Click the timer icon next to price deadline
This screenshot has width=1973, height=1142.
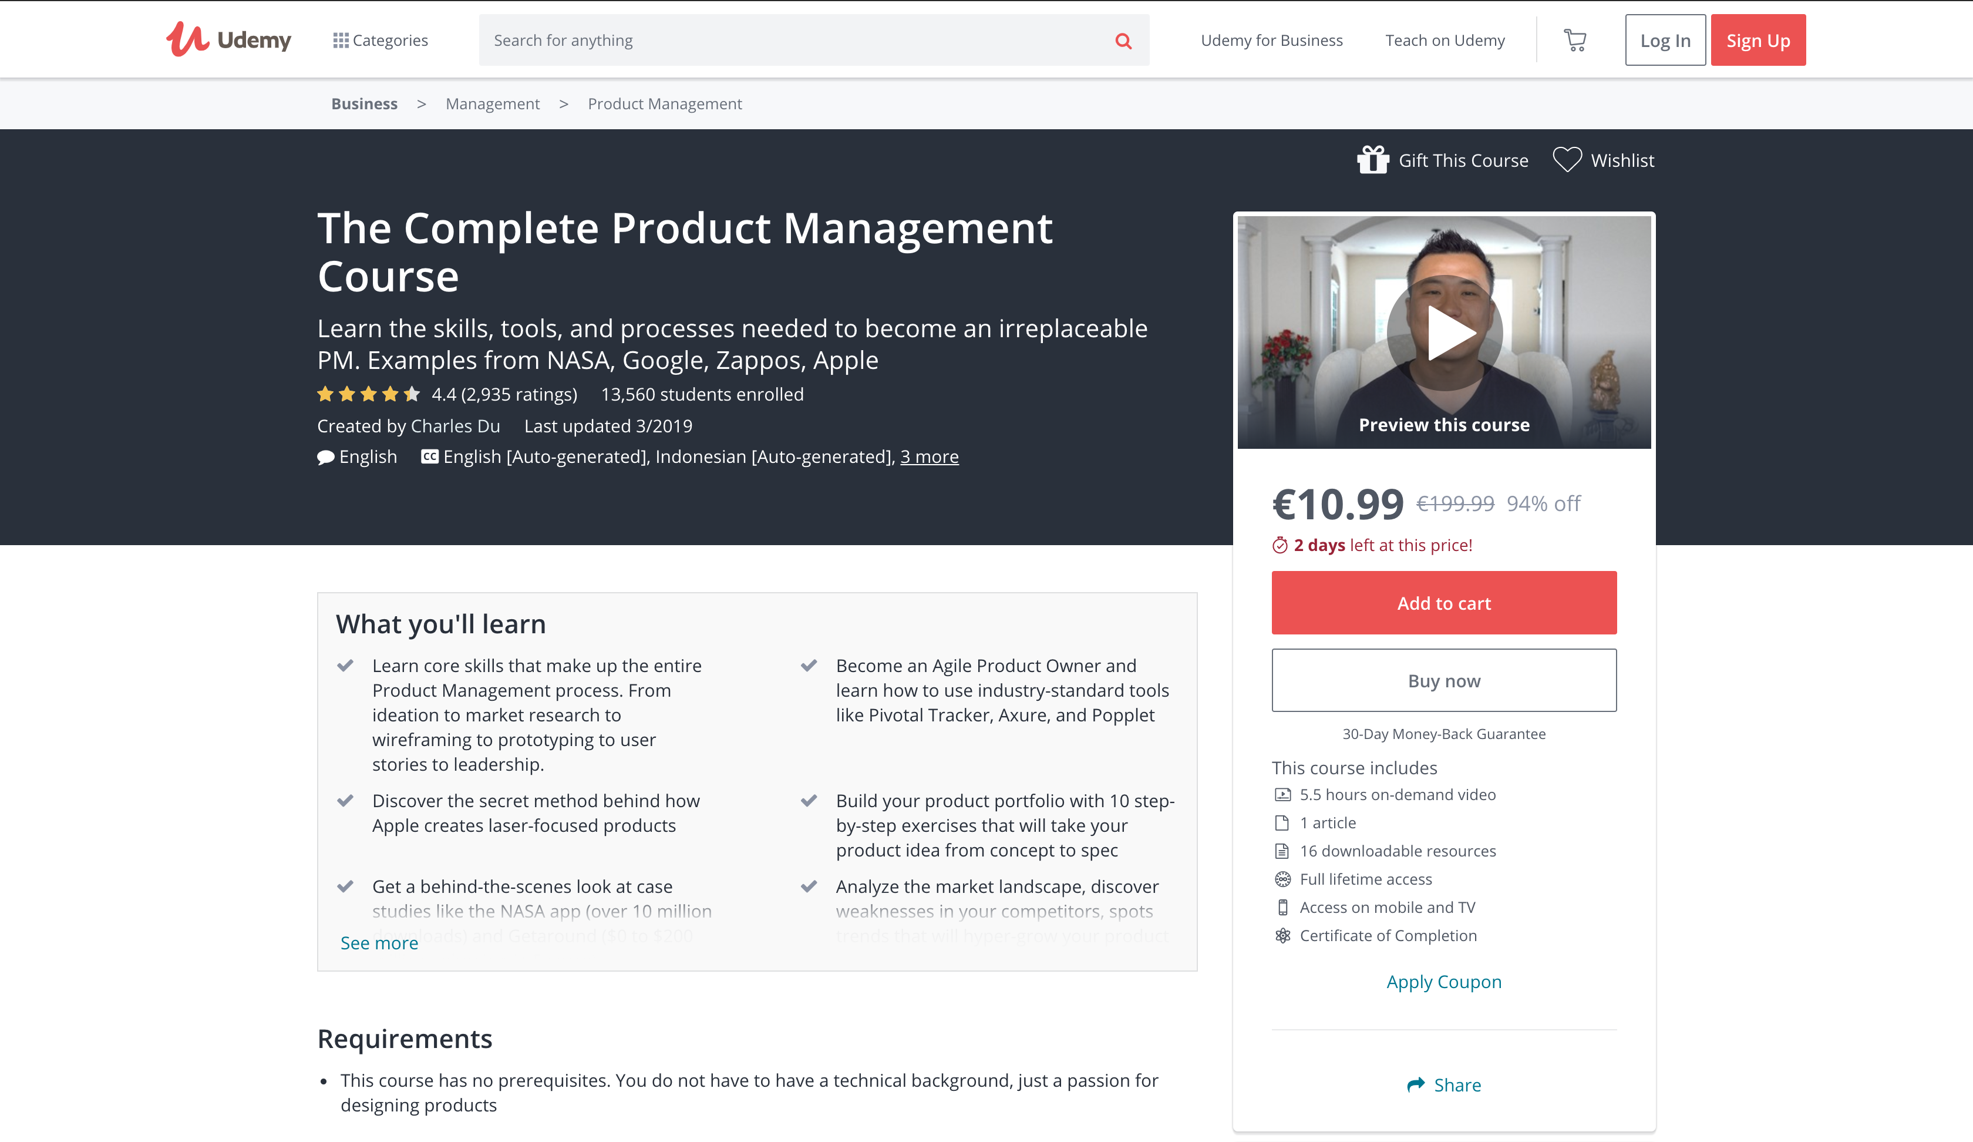coord(1280,545)
